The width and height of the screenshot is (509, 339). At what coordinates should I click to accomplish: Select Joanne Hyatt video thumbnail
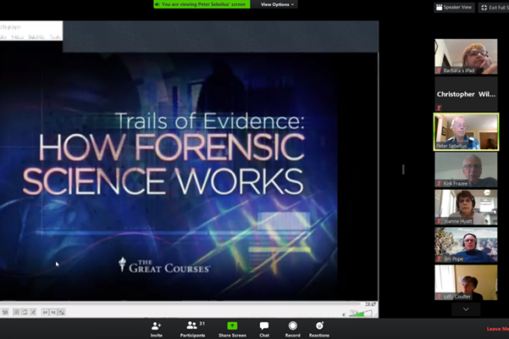click(x=466, y=207)
